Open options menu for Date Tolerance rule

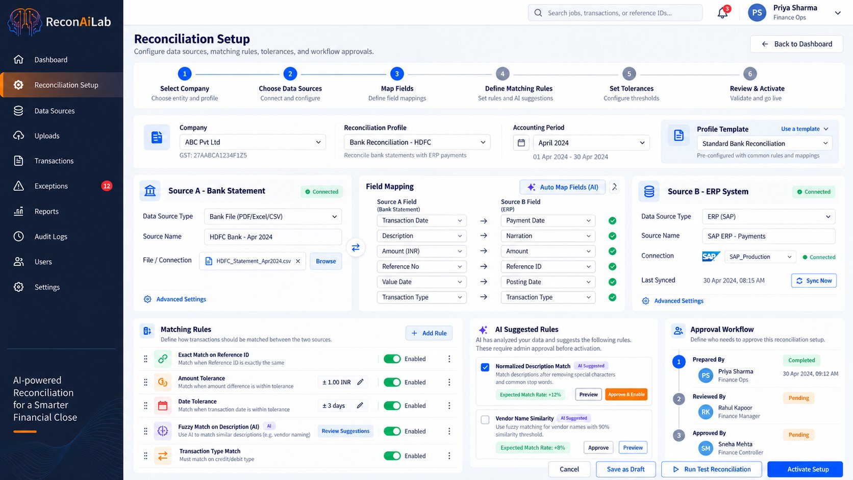449,406
